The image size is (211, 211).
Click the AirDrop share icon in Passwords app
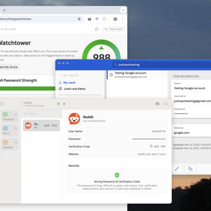(157, 104)
